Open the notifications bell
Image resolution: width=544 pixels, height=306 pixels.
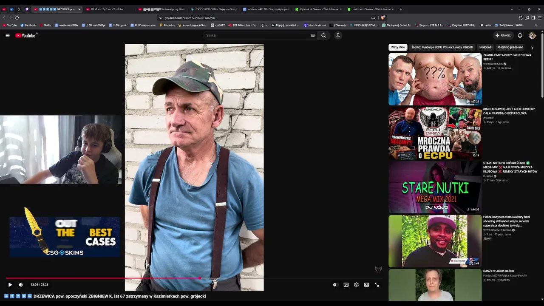coord(520,35)
